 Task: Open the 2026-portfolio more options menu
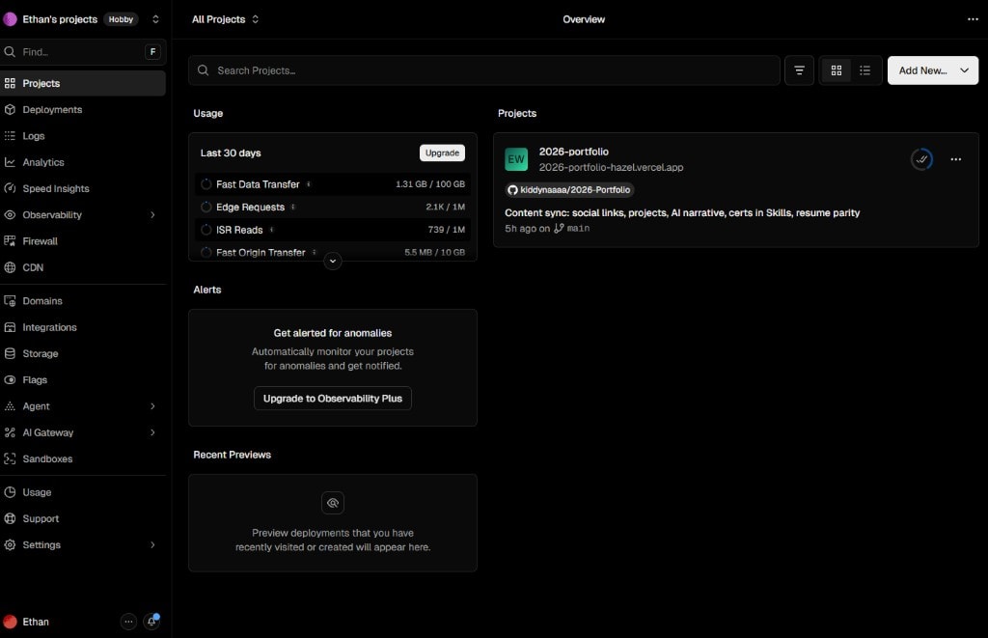coord(956,159)
